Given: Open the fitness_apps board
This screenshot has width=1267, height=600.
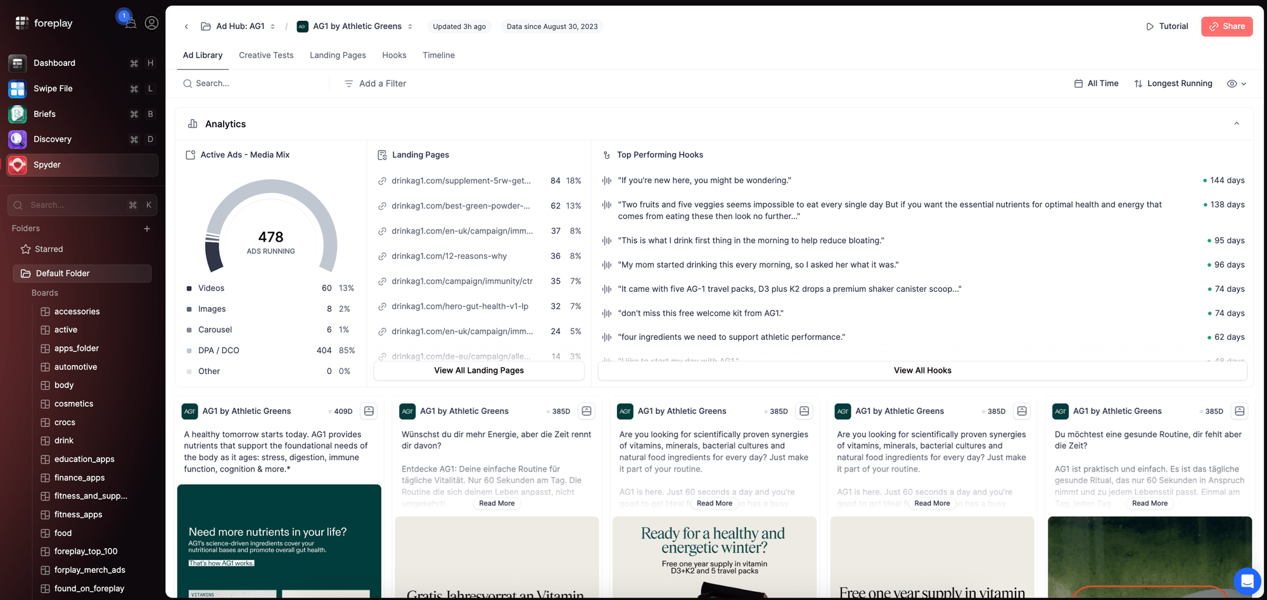Looking at the screenshot, I should [78, 515].
